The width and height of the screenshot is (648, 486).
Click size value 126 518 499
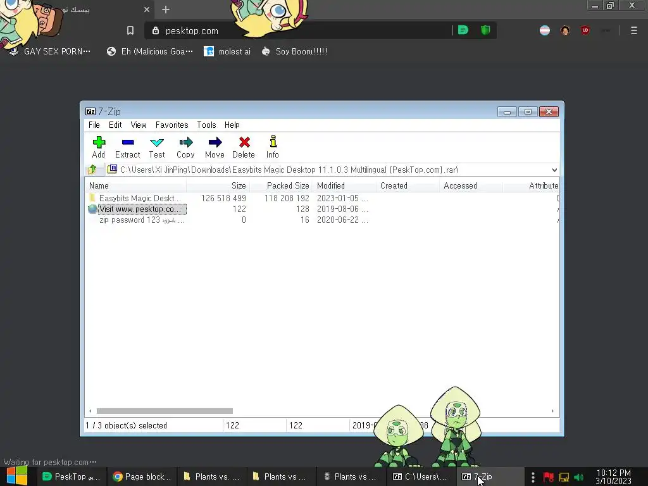click(x=223, y=198)
